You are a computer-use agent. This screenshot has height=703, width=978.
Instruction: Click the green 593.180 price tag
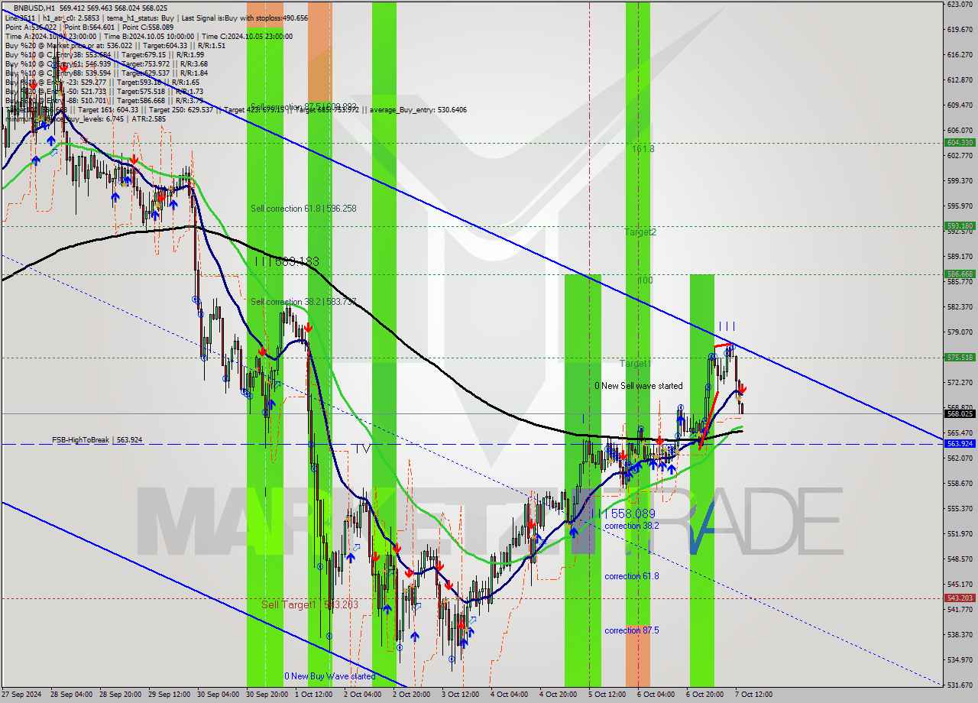pos(960,226)
